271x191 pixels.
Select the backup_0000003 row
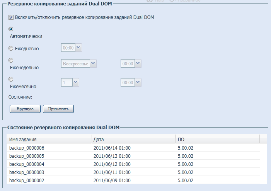pyautogui.click(x=133, y=172)
